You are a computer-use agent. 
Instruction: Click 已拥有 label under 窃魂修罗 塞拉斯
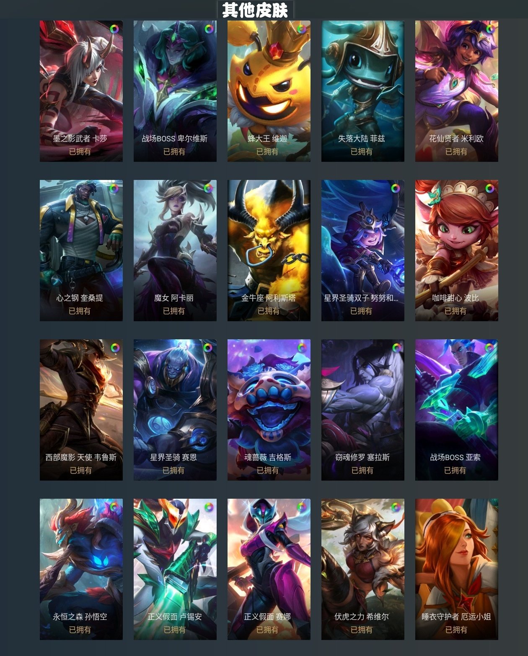[362, 470]
